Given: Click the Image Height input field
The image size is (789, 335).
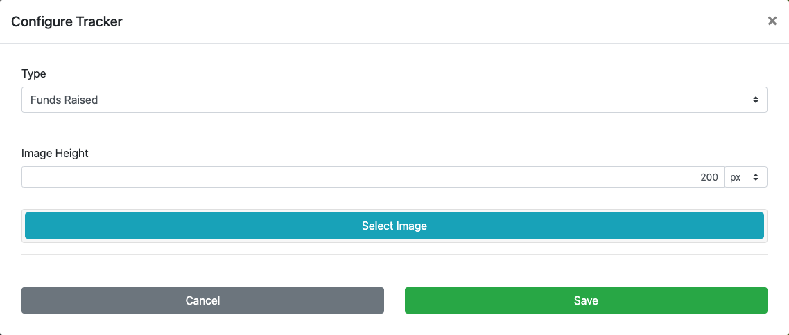Looking at the screenshot, I should point(372,177).
